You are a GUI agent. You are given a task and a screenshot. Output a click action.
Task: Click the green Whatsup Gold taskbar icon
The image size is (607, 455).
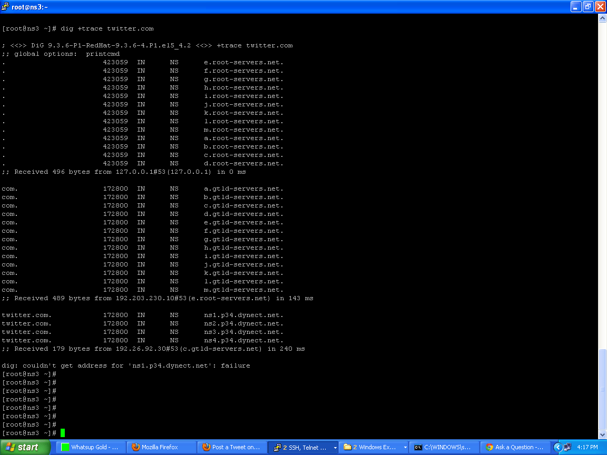(x=65, y=447)
